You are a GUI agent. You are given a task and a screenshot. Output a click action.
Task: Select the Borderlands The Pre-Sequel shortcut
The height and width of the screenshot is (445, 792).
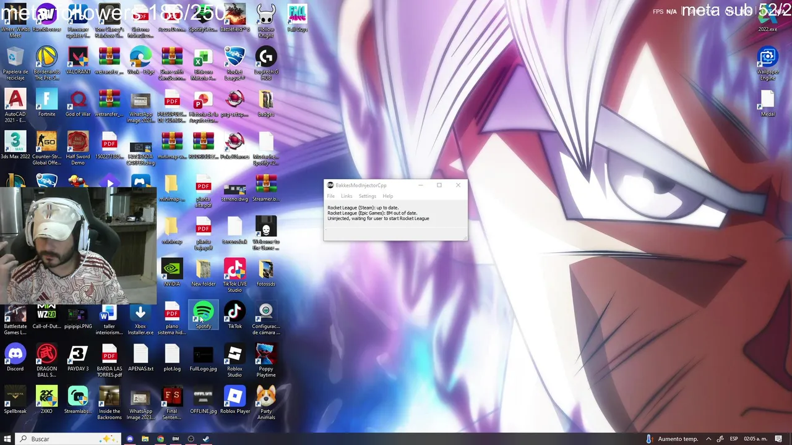[46, 64]
